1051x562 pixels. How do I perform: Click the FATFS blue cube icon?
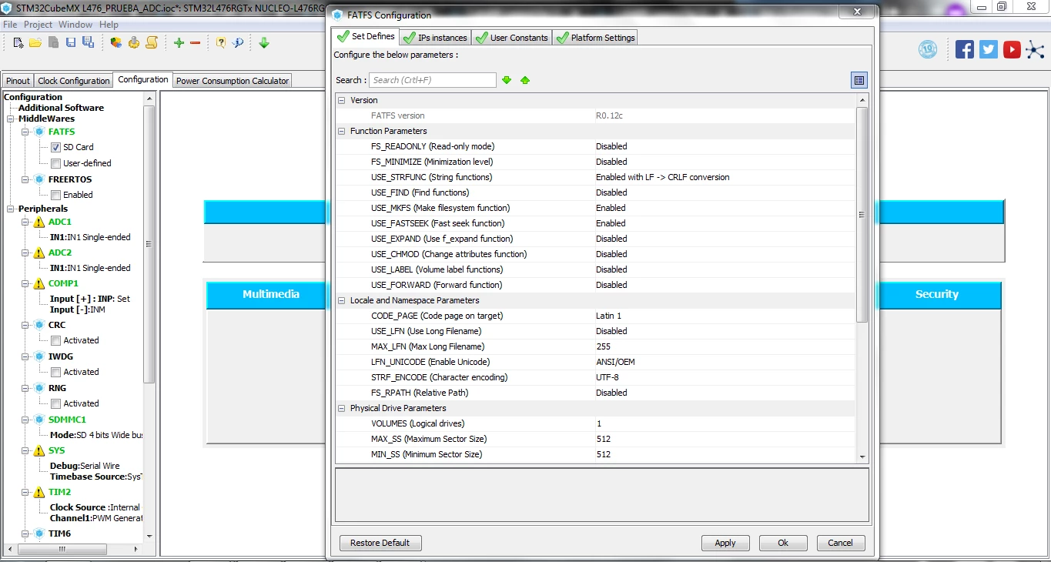pyautogui.click(x=39, y=132)
